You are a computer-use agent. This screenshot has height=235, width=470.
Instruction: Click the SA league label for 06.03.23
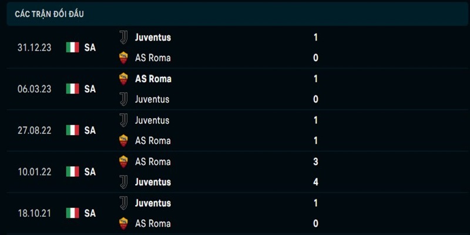pos(90,89)
